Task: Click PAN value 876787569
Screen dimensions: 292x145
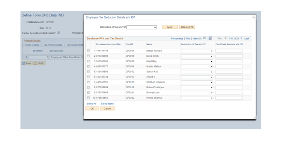Action: (102, 93)
